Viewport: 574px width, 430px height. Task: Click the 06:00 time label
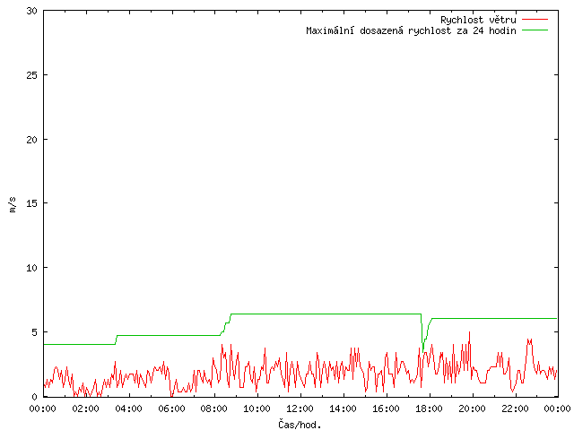point(171,408)
